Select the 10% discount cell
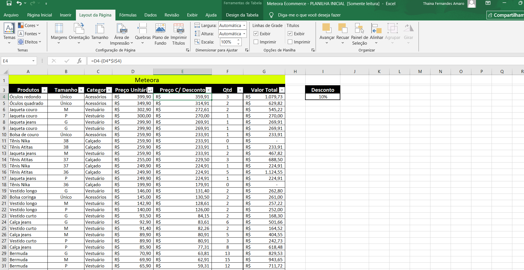Screen dimensions: 524x270 (x=323, y=97)
